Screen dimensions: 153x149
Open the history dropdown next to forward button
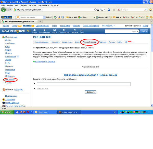pyautogui.click(x=11, y=10)
